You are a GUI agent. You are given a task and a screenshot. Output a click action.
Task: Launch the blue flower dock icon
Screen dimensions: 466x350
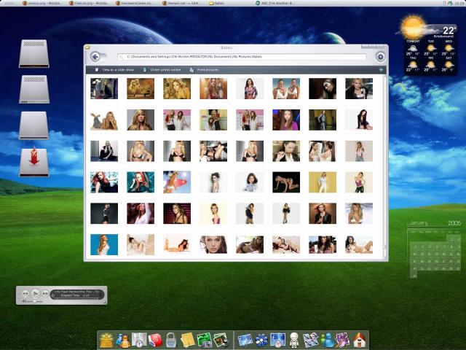pos(261,341)
